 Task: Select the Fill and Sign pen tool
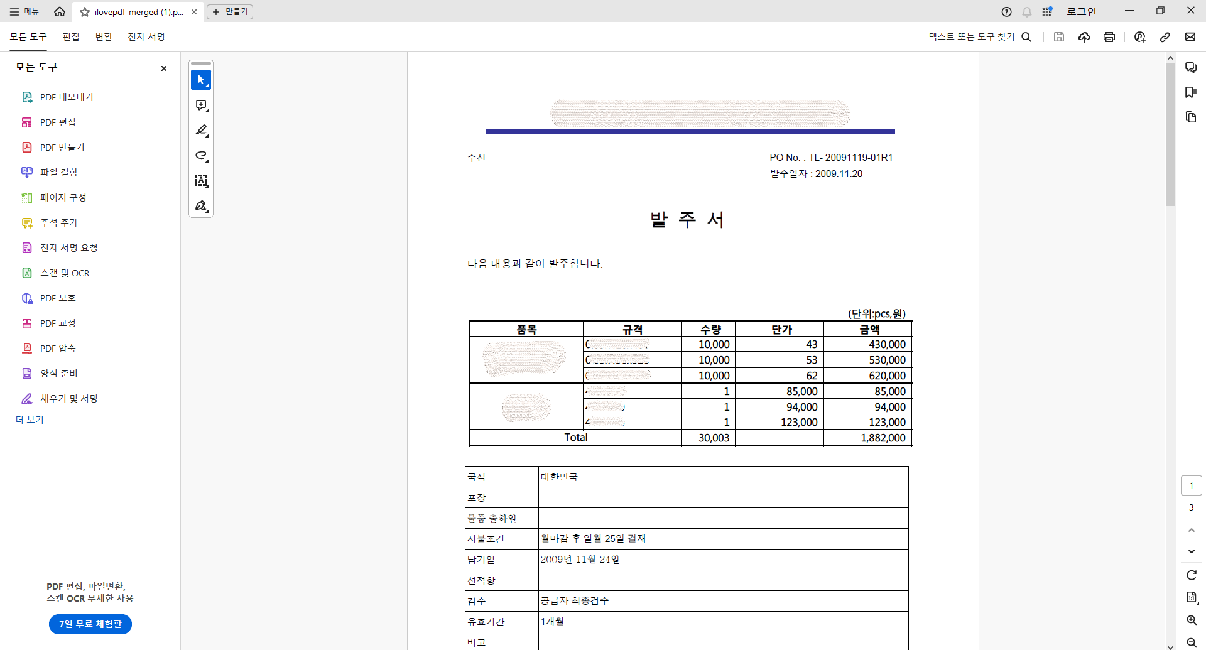(201, 205)
